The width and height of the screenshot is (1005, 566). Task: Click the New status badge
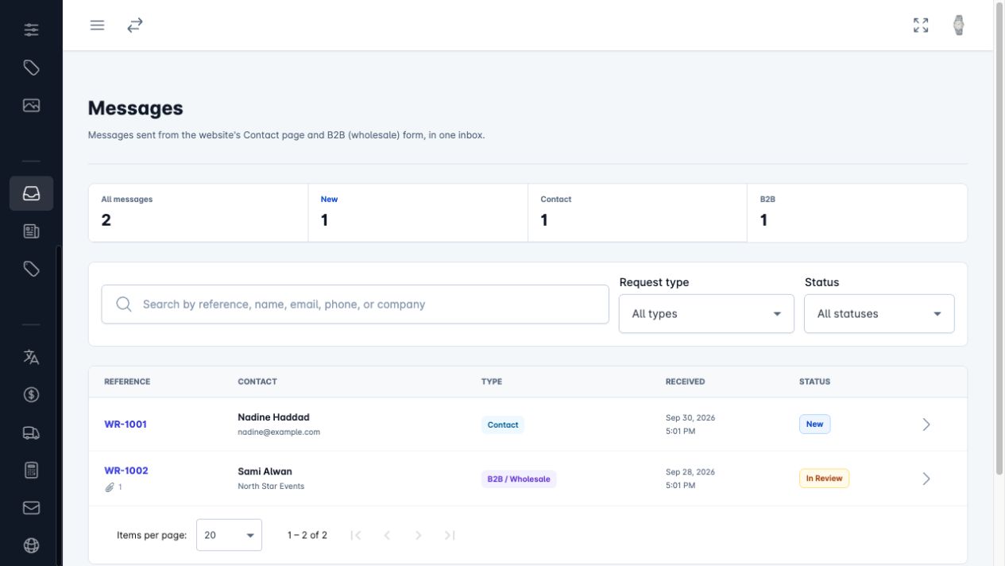click(x=814, y=424)
